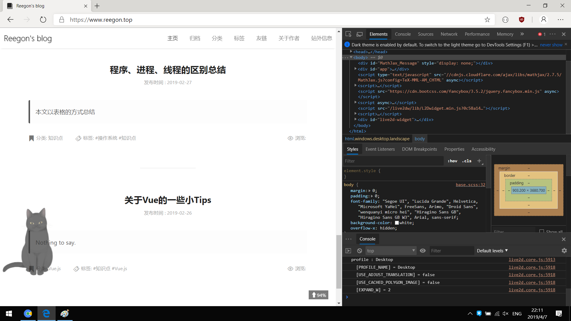The image size is (571, 321).
Task: Click the live expression eye icon
Action: point(423,251)
